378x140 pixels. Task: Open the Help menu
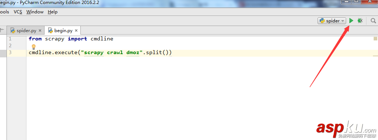click(x=52, y=12)
